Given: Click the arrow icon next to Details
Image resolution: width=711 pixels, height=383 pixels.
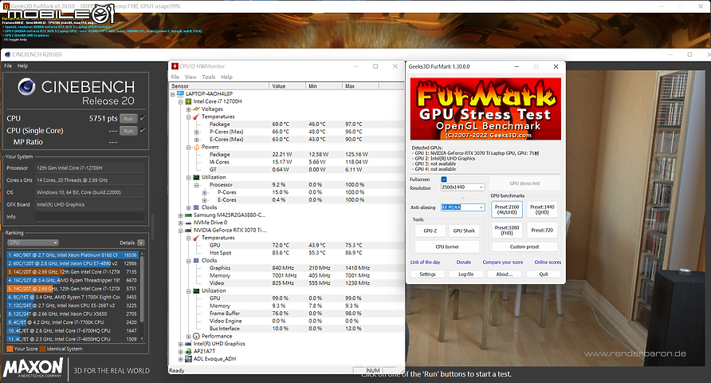Looking at the screenshot, I should point(141,243).
